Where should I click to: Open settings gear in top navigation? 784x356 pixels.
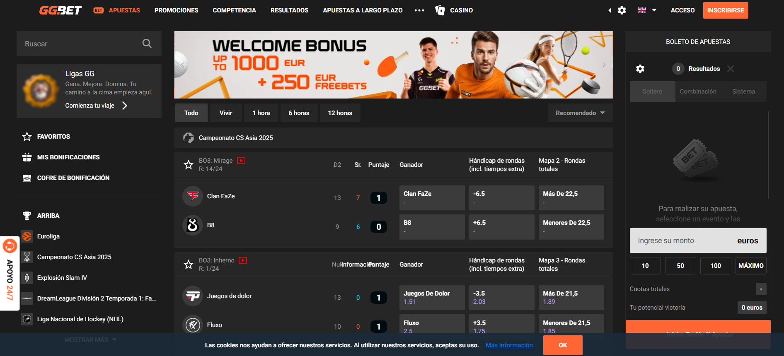(x=622, y=10)
